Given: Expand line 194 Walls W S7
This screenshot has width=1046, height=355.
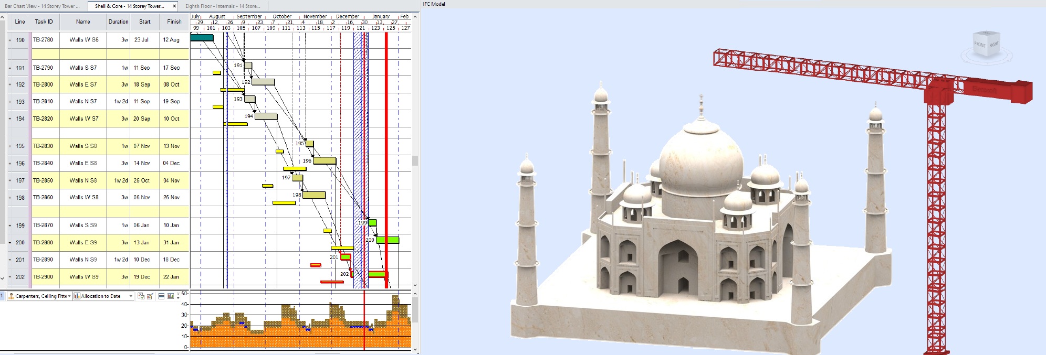Looking at the screenshot, I should pos(10,119).
